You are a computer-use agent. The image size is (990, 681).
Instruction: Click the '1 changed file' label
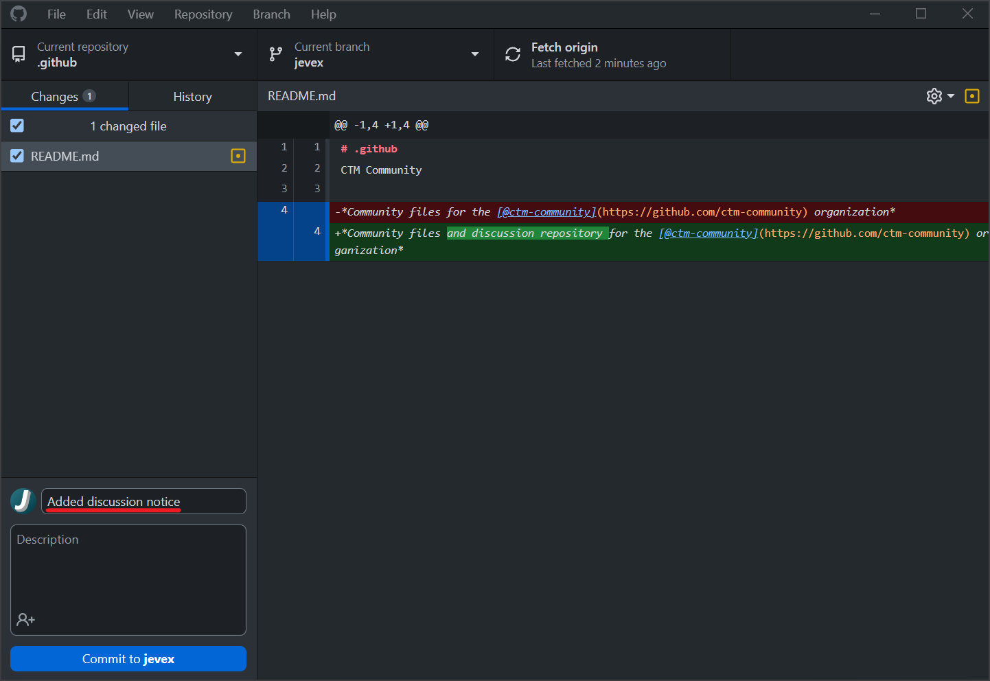point(128,126)
